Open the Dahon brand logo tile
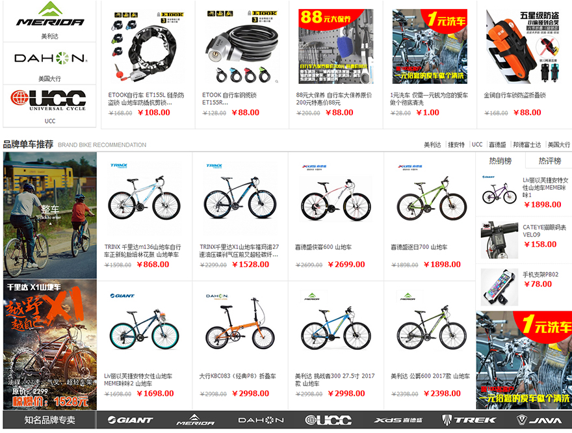This screenshot has width=572, height=433. click(x=49, y=63)
